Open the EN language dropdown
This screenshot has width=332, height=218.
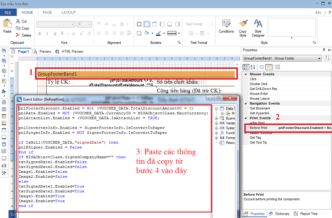(x=321, y=13)
